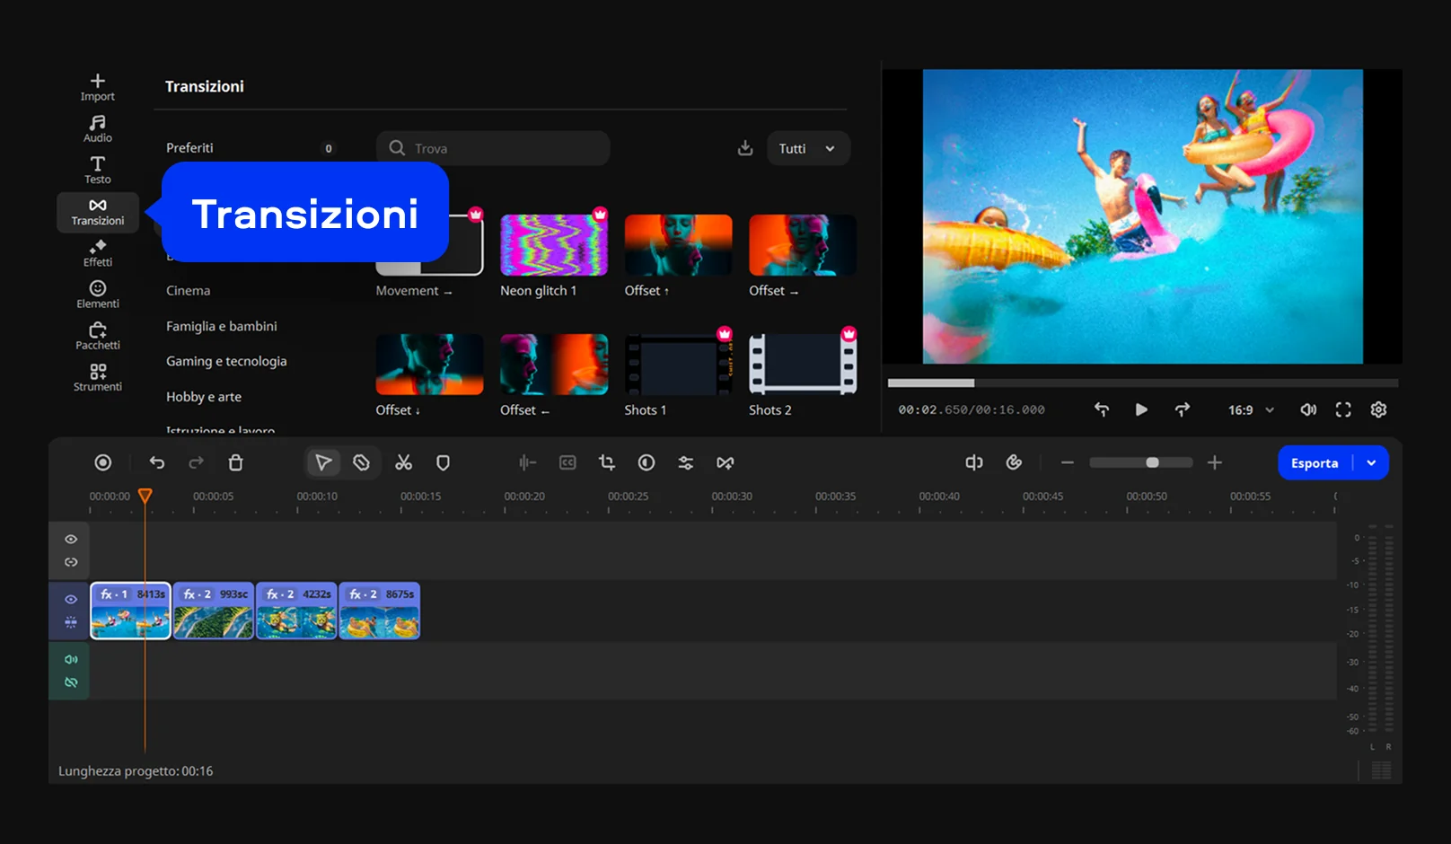Open the Esporta dropdown arrow
The height and width of the screenshot is (844, 1451).
coord(1371,463)
